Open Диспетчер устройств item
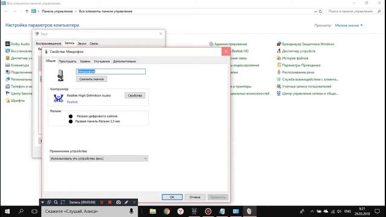This screenshot has height=217, width=386. (296, 51)
